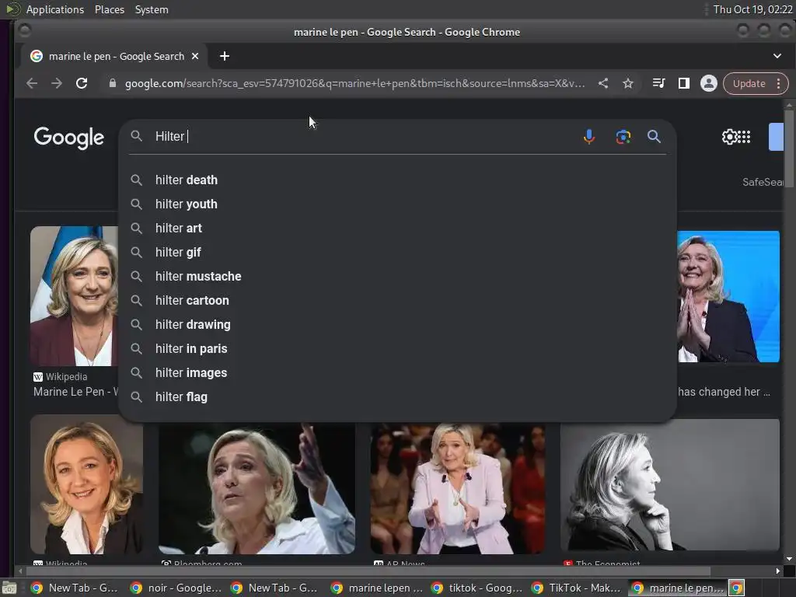
Task: Switch to noir - Google taskbar window
Action: [x=176, y=588]
